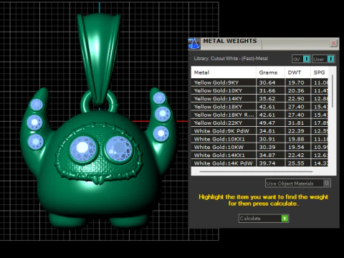
Task: Click the Grams column header
Action: point(270,72)
